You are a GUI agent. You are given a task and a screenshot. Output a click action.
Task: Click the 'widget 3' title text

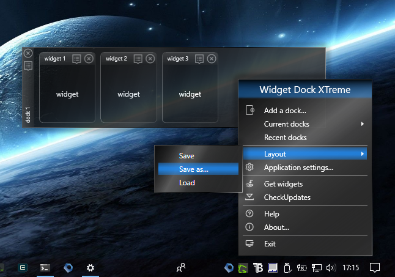[178, 59]
